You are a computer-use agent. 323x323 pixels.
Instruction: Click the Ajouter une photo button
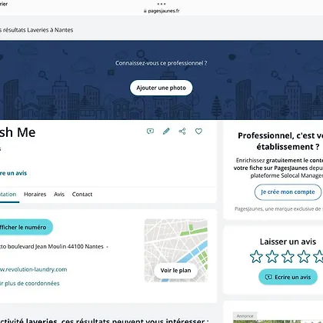coord(161,88)
